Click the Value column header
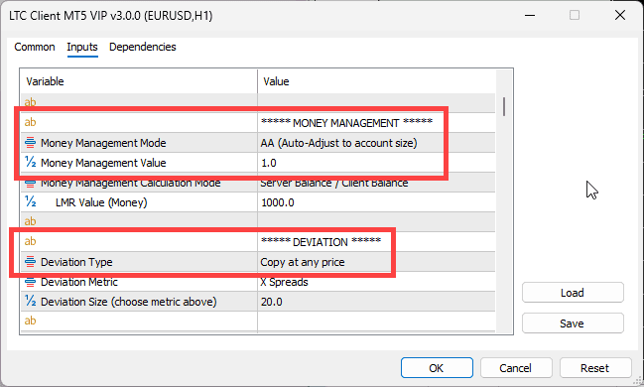Screen dimensions: 644x387 376,81
